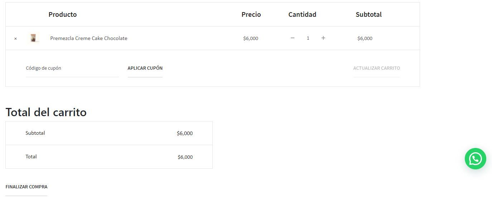Image resolution: width=492 pixels, height=198 pixels.
Task: Click the Producto column header
Action: pyautogui.click(x=63, y=15)
